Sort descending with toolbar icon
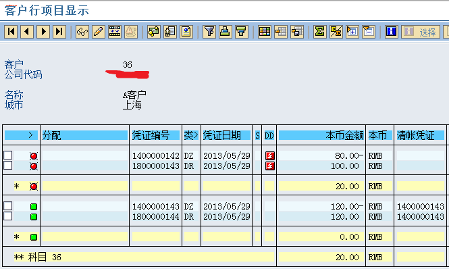The width and height of the screenshot is (449, 269). point(242,32)
